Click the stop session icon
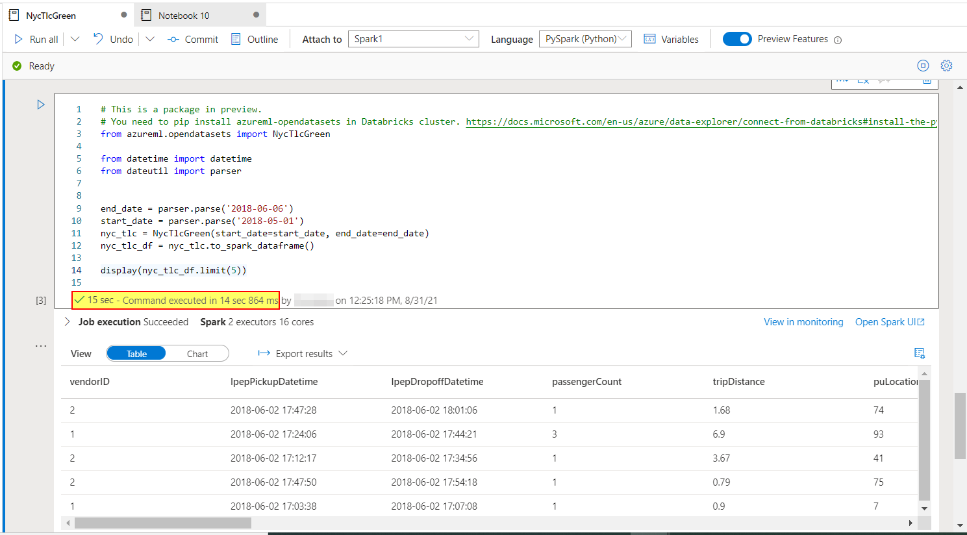 (923, 66)
